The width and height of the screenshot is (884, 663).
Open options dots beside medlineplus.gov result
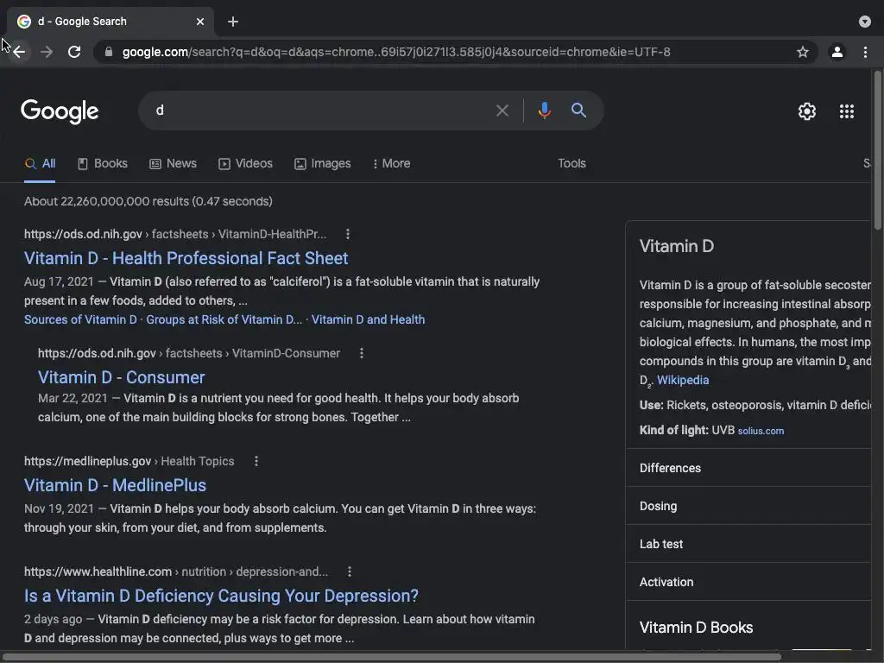(x=256, y=461)
